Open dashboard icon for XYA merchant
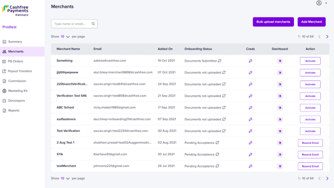 (x=280, y=154)
